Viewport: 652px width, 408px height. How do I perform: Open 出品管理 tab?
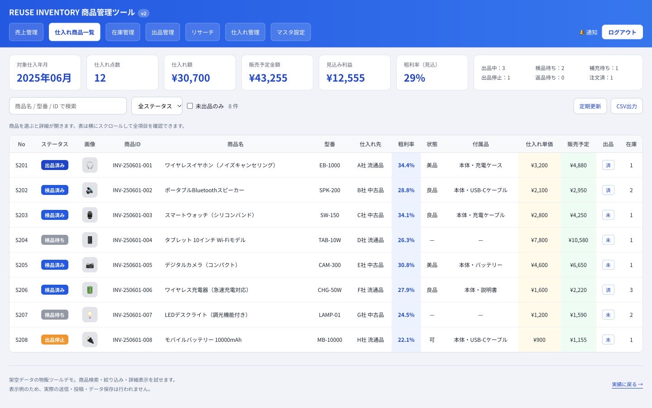163,32
